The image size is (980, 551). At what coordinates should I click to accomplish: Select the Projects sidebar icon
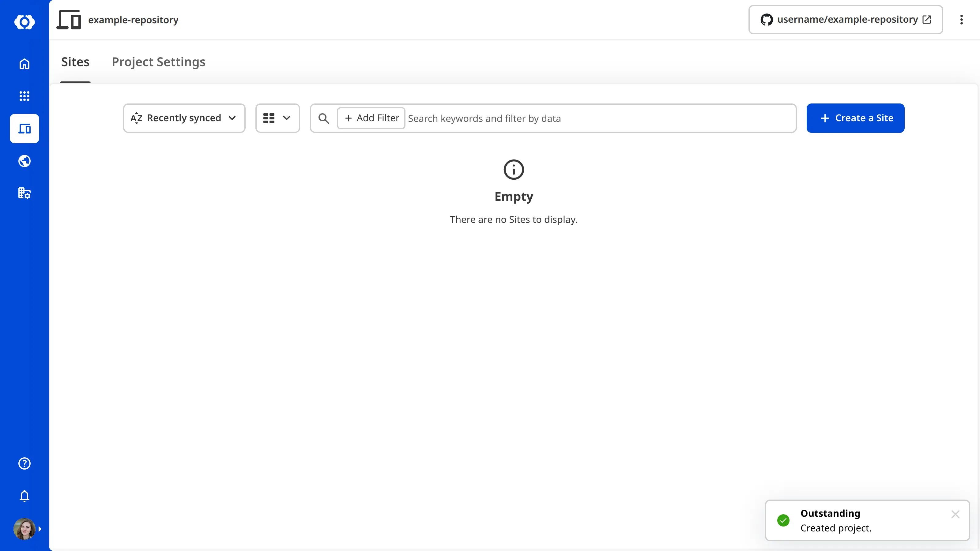(24, 129)
